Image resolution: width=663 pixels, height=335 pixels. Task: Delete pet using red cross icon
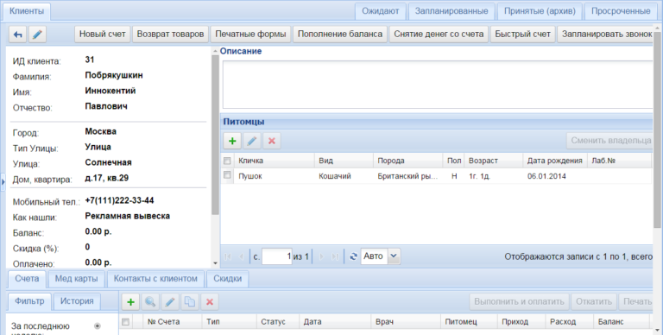click(272, 141)
